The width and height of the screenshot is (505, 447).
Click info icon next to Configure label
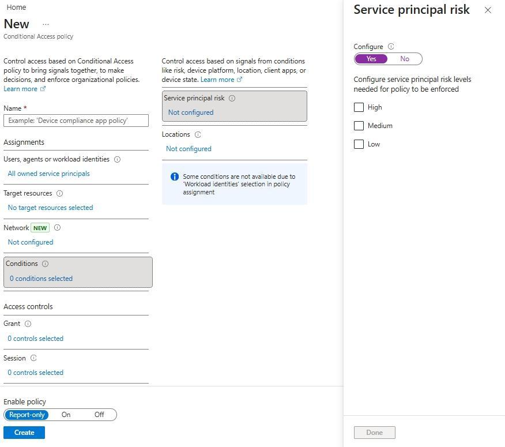pos(391,47)
